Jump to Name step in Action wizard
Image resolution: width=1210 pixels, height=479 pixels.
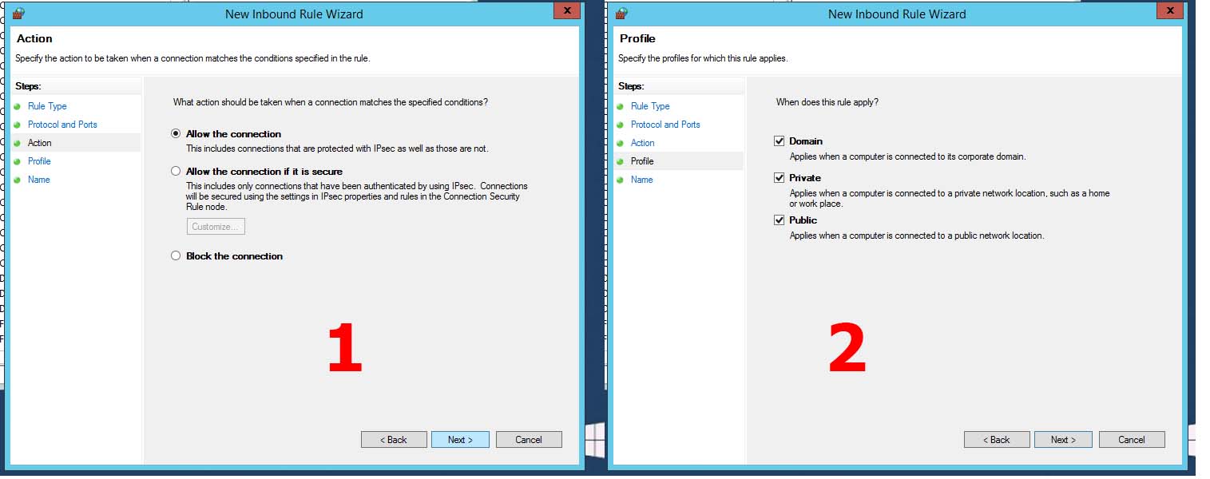point(38,180)
